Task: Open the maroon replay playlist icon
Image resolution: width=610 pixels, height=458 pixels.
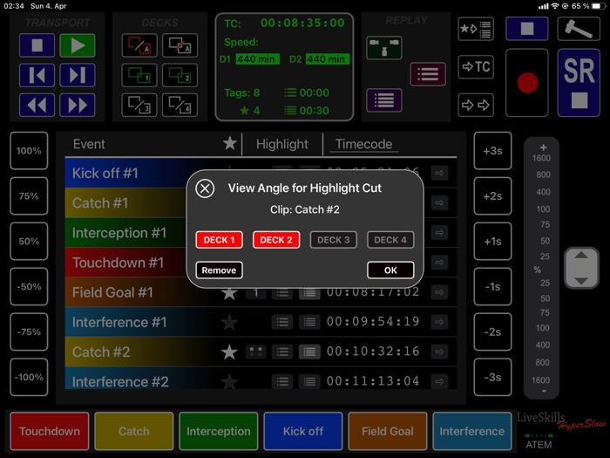Action: click(x=428, y=73)
